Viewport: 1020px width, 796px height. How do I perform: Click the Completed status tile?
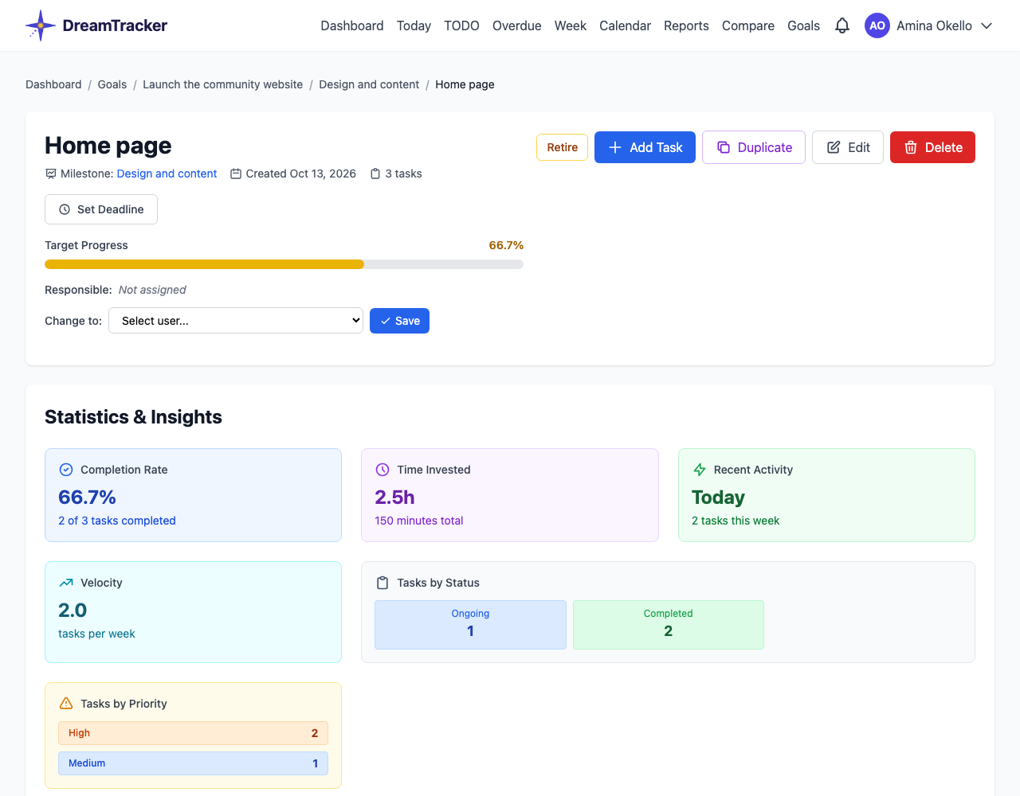pyautogui.click(x=668, y=625)
